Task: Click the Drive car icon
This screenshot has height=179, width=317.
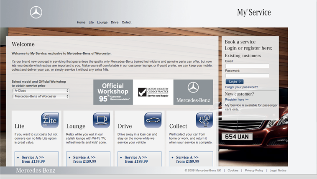Action: tap(153, 120)
